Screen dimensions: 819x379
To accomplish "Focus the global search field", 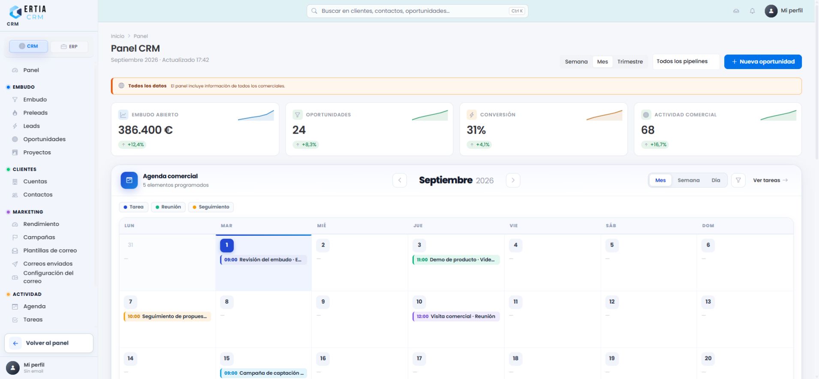I will (x=417, y=11).
